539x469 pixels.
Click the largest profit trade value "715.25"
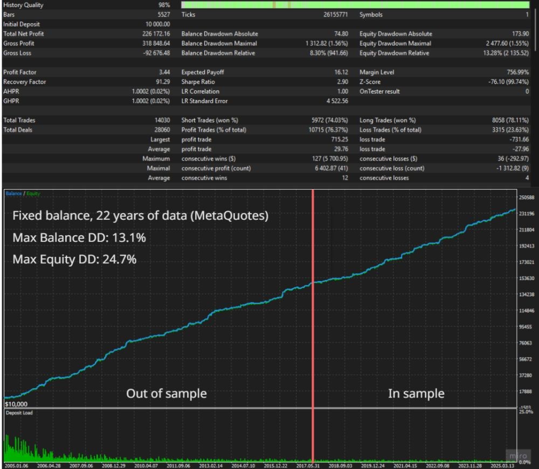click(340, 139)
